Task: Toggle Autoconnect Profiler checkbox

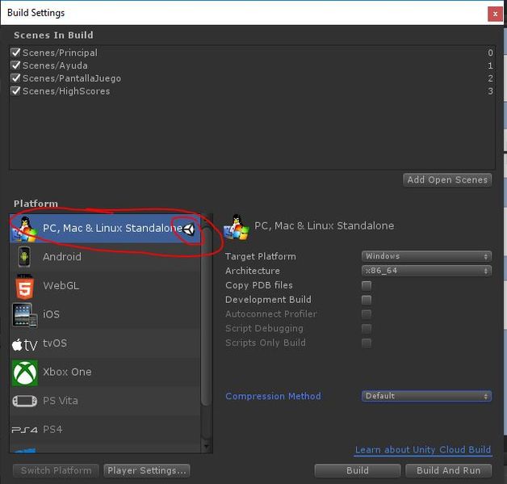Action: [x=367, y=314]
